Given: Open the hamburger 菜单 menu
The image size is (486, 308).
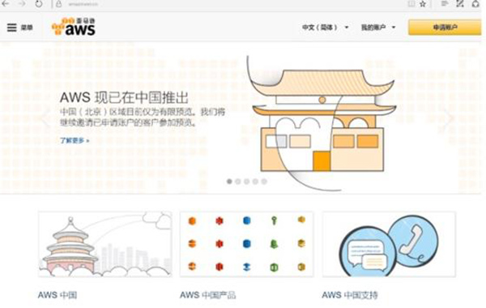Looking at the screenshot, I should (x=19, y=28).
